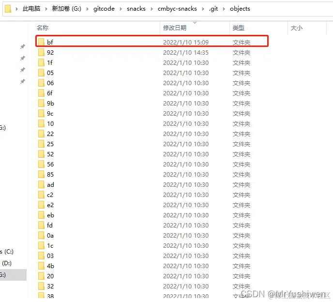
Task: Open the (D:) drive in the navigation pane
Action: pyautogui.click(x=7, y=263)
